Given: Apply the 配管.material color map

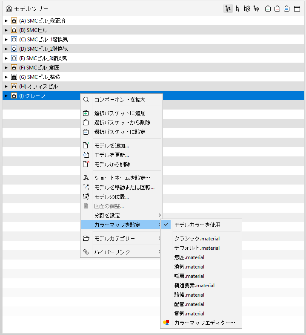Looking at the screenshot, I should coord(201,304).
